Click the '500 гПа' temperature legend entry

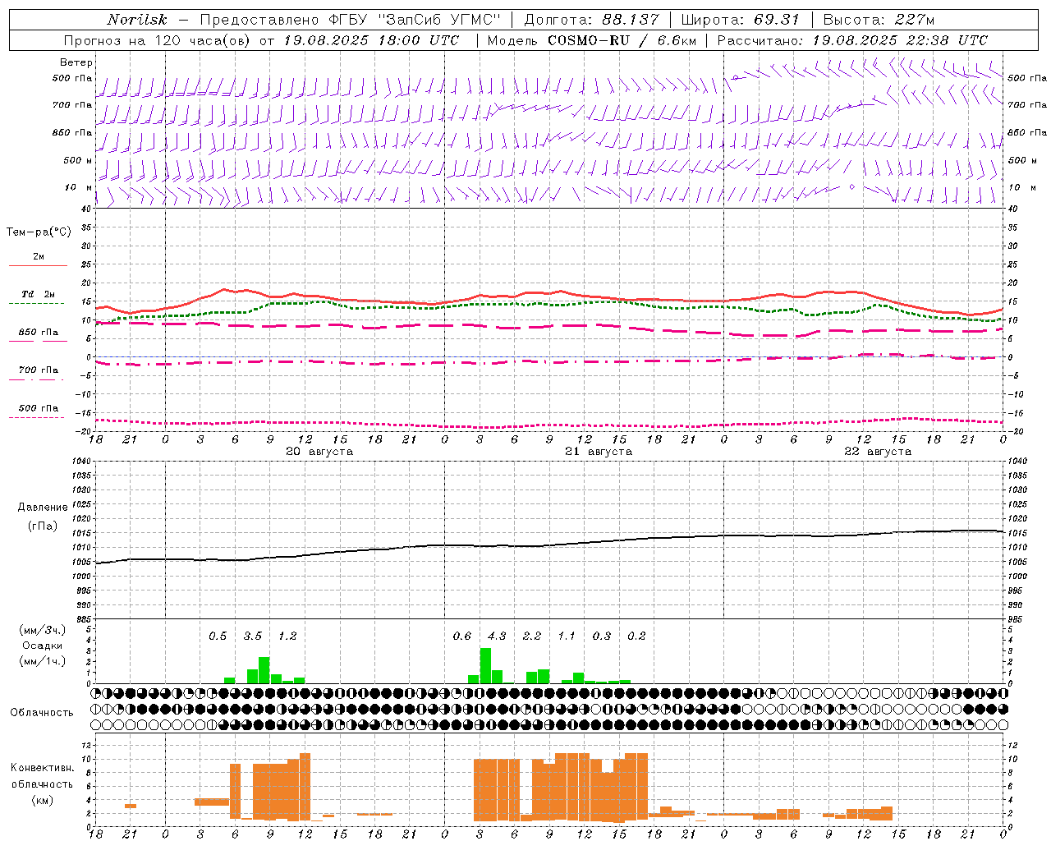click(39, 408)
